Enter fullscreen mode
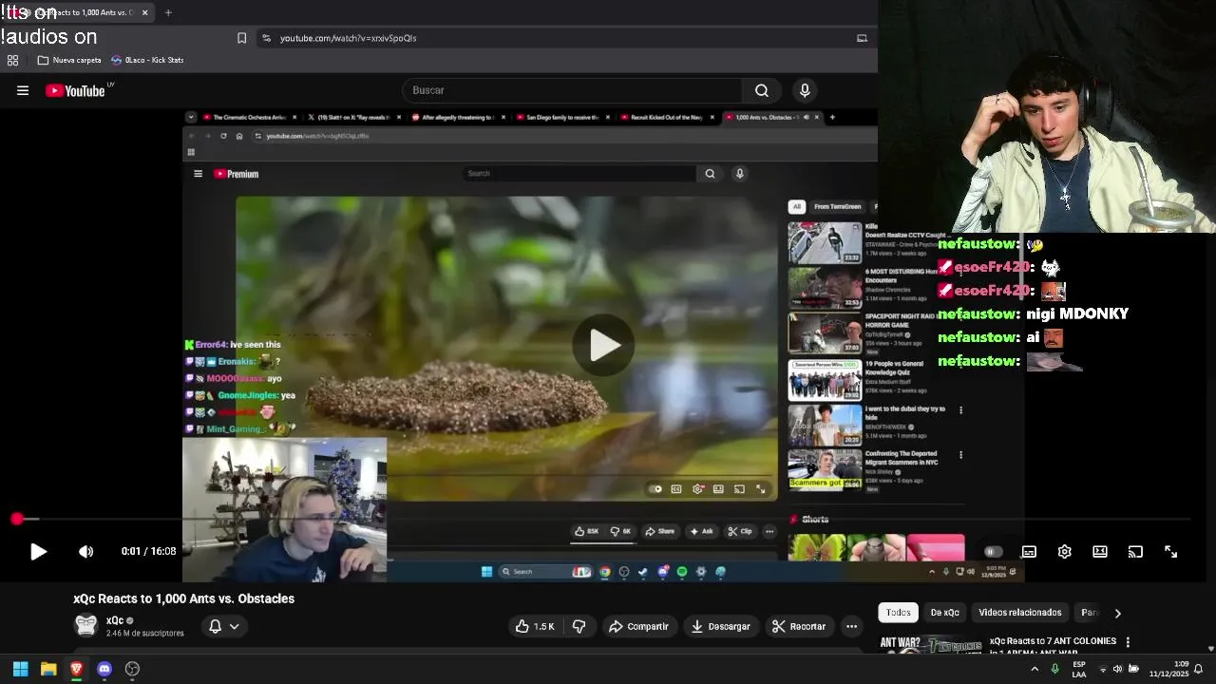Screen dimensions: 1216x684 coord(1171,552)
